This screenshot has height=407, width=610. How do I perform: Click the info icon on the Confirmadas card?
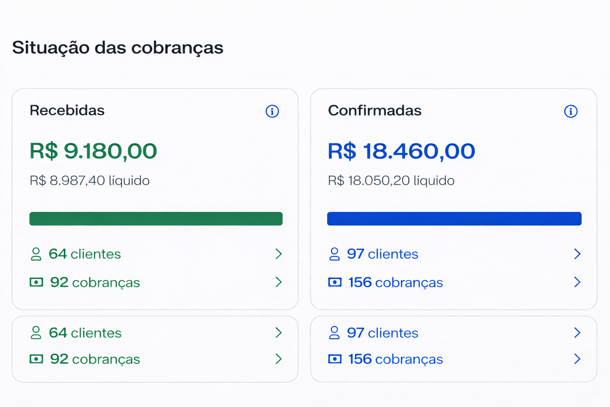(571, 112)
